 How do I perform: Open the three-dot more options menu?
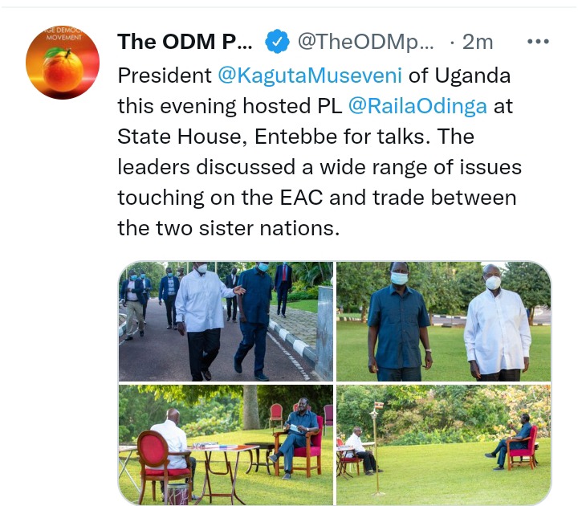[538, 41]
